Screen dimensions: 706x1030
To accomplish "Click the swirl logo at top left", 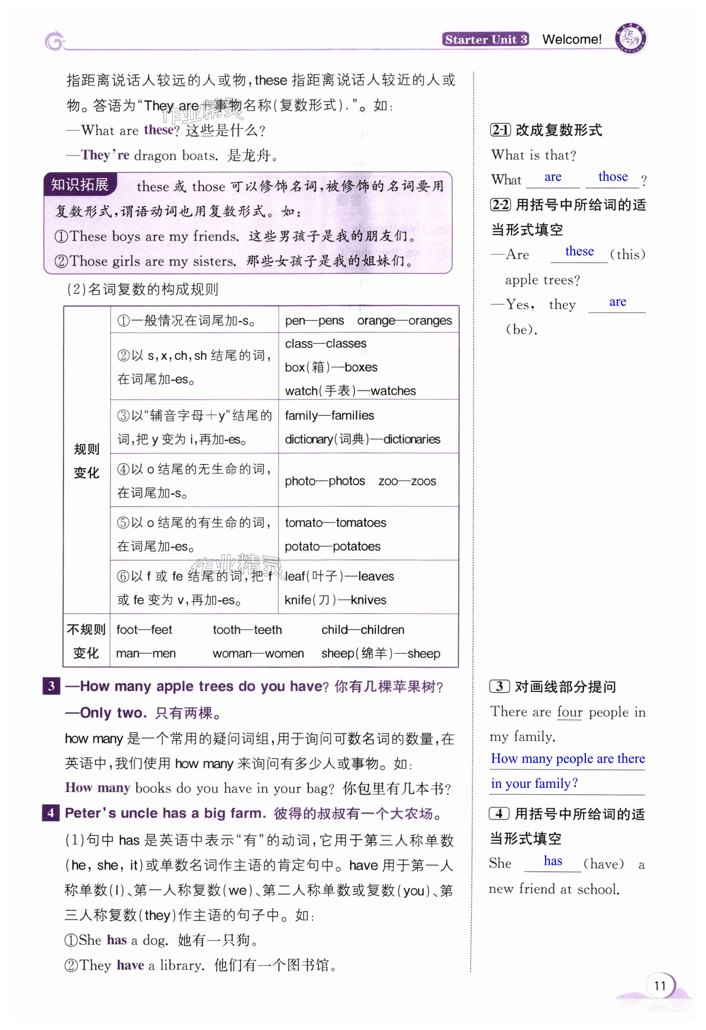I will (x=54, y=41).
